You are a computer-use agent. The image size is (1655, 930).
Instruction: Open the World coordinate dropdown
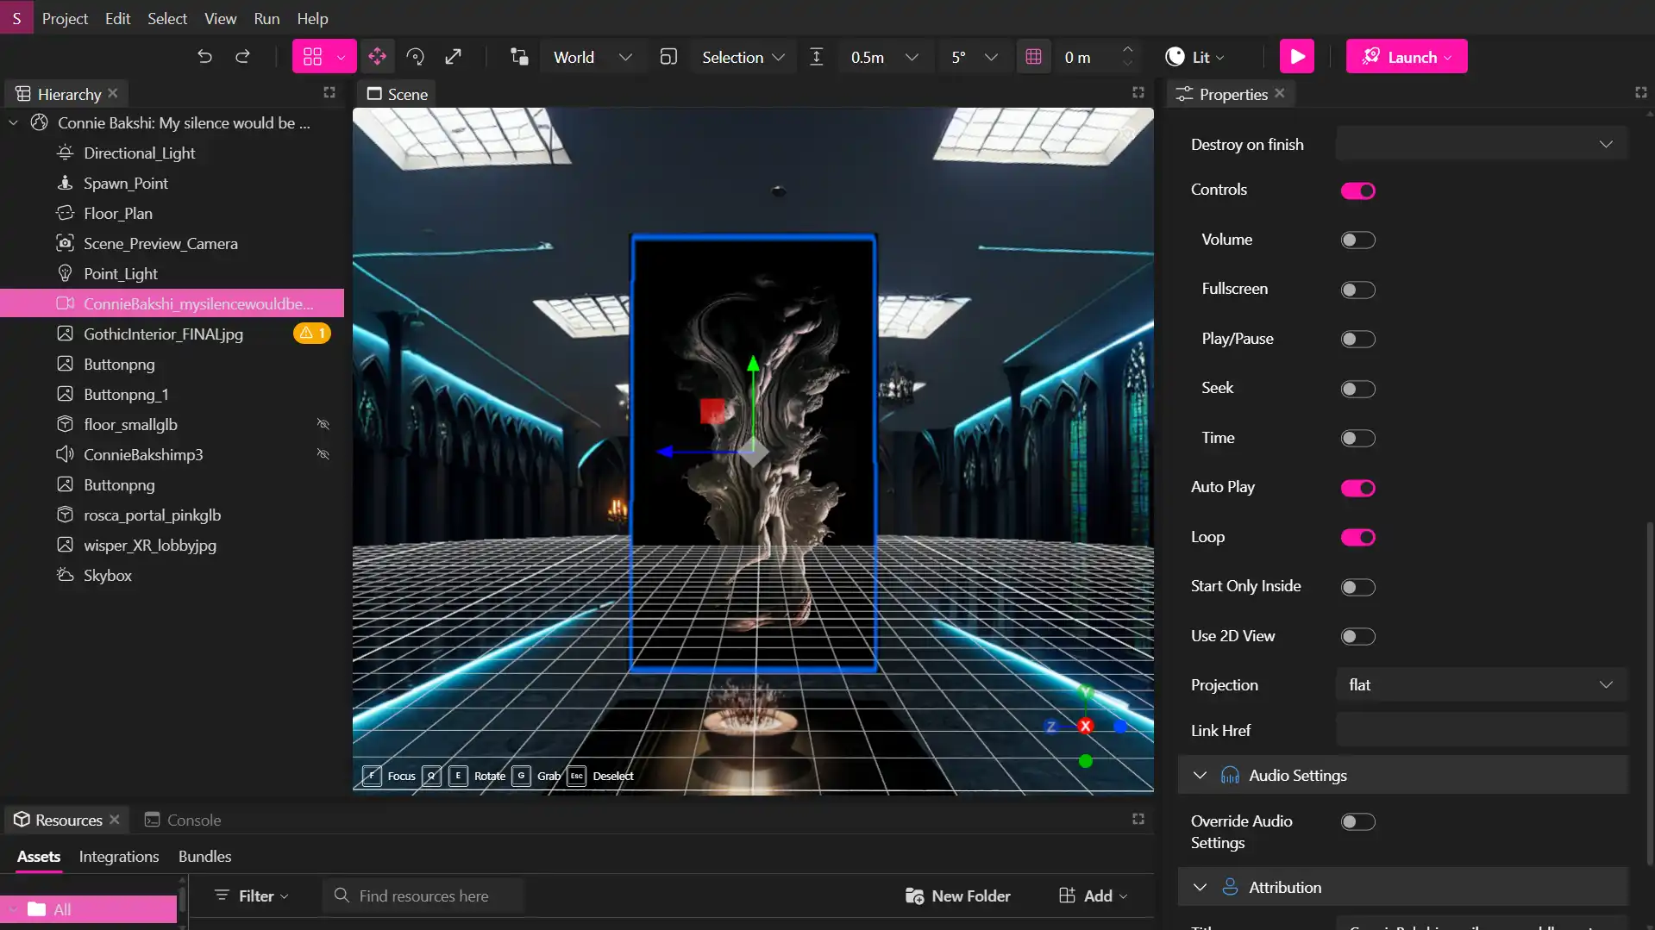(592, 57)
